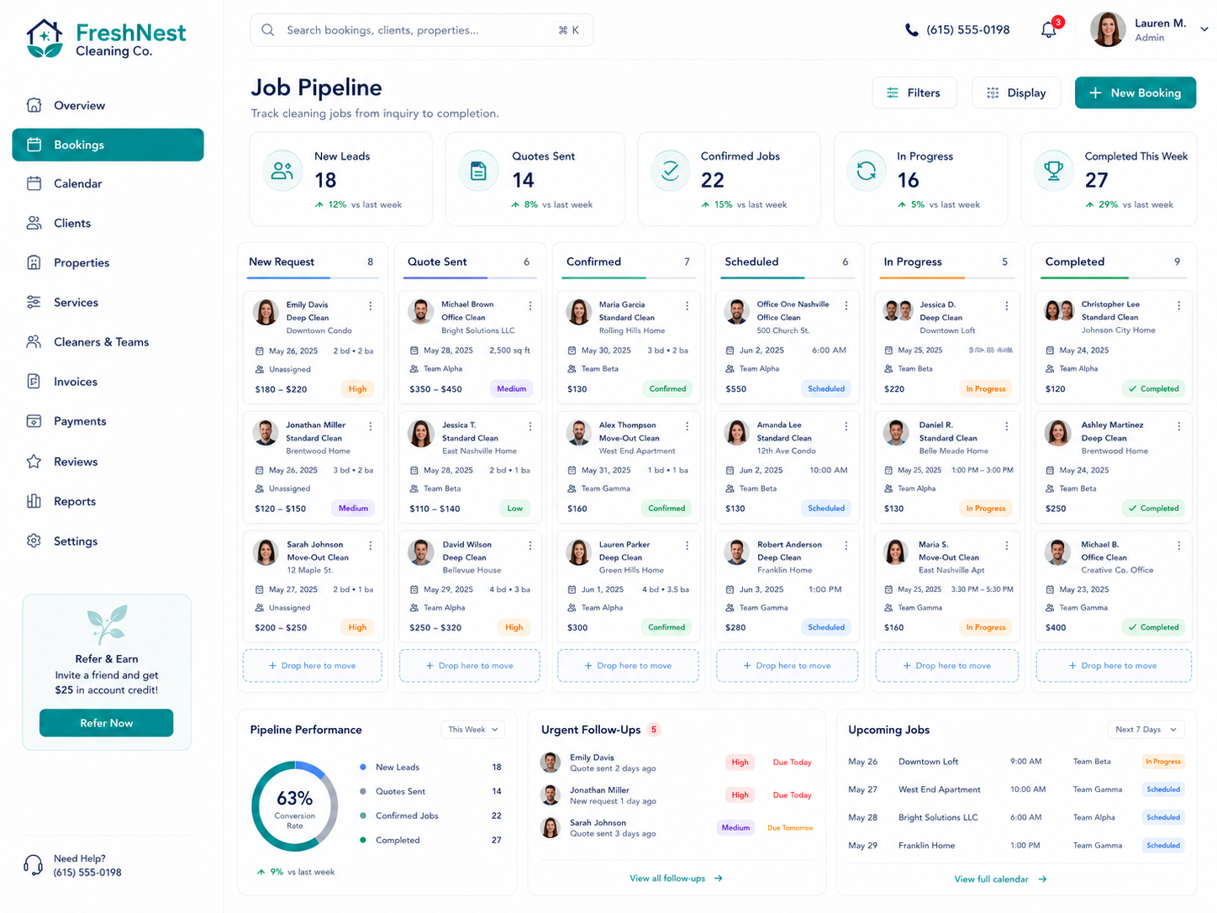
Task: Click the Invoices document icon
Action: (34, 381)
